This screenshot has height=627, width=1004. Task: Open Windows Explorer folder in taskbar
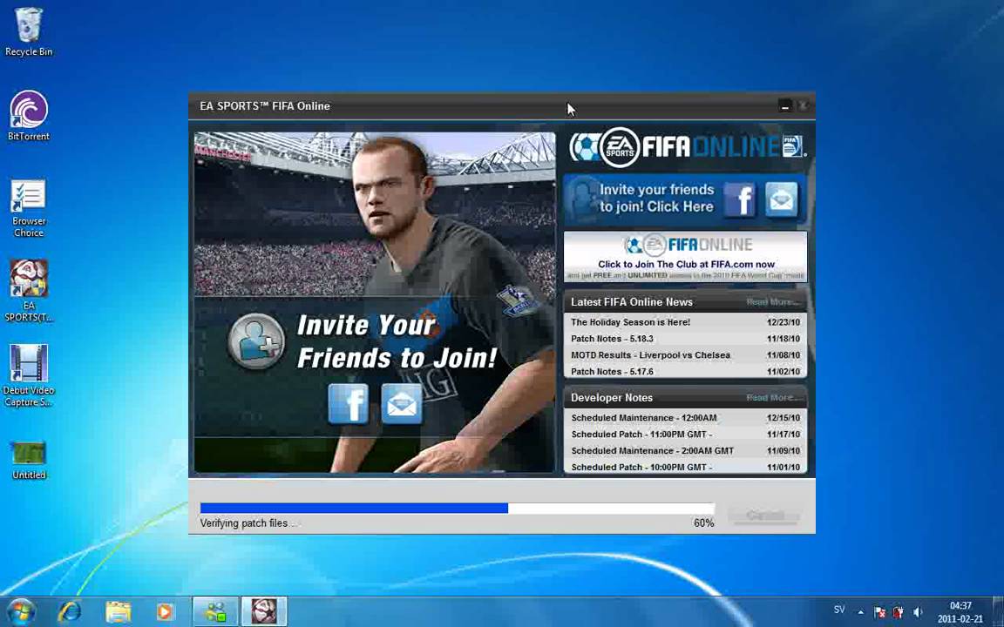118,612
